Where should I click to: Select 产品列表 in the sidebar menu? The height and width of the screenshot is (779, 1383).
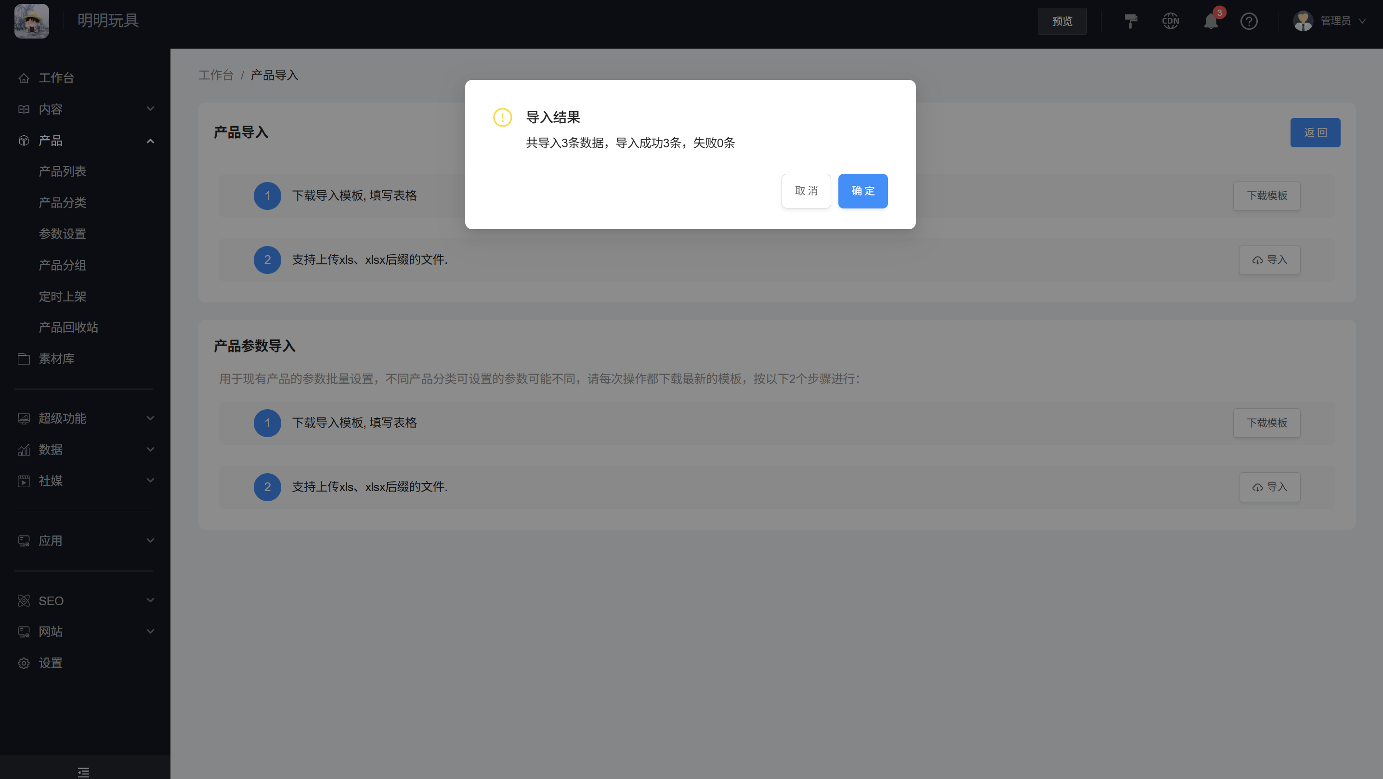[x=62, y=171]
